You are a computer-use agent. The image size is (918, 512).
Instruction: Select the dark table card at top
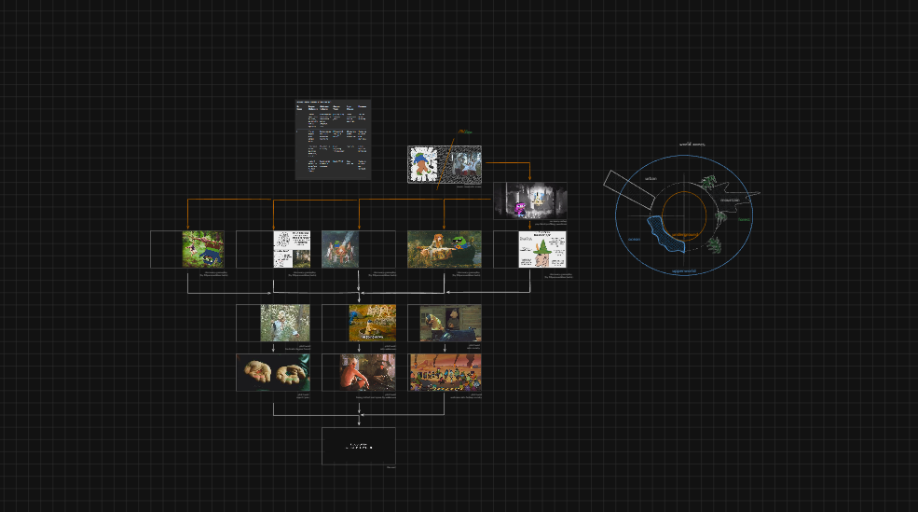point(333,139)
